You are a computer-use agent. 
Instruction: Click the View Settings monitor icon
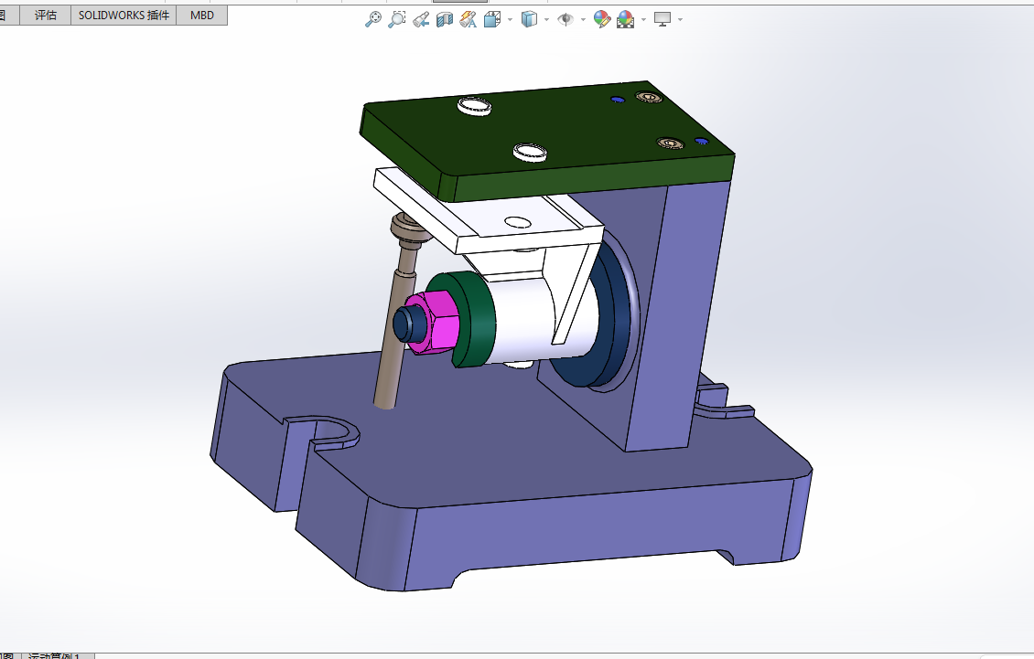point(662,19)
